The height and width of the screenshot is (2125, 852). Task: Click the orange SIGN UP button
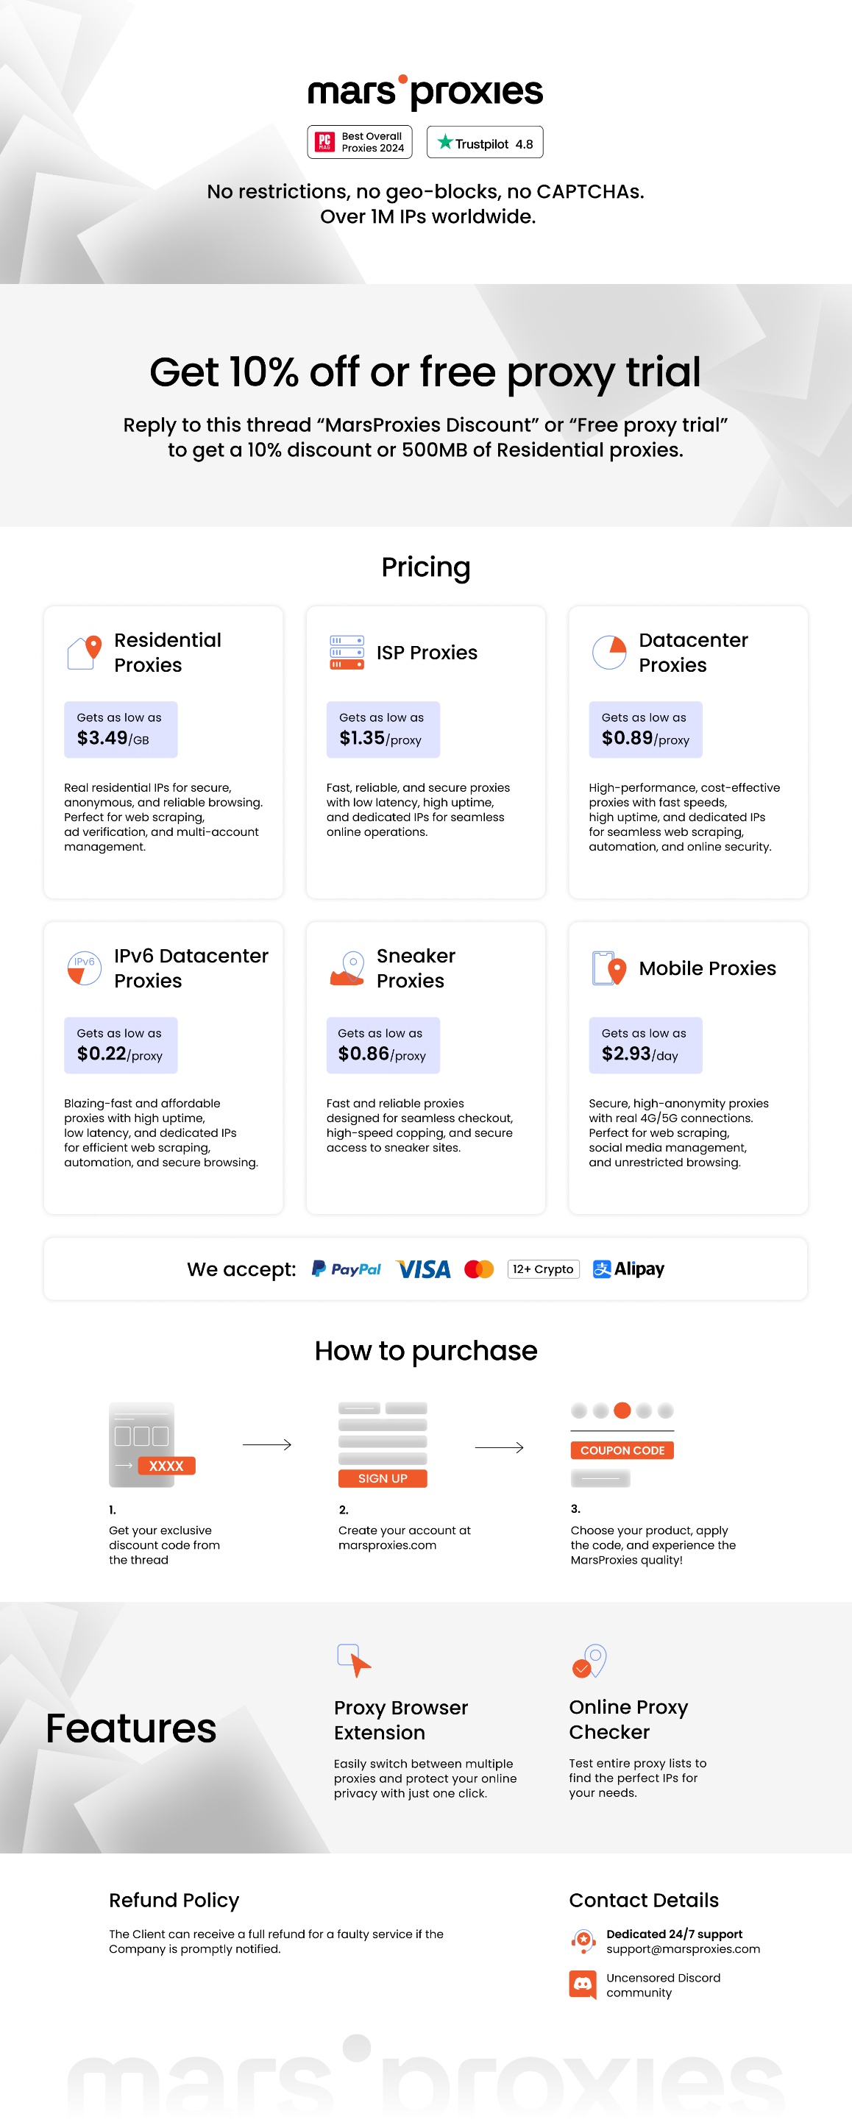click(383, 1478)
